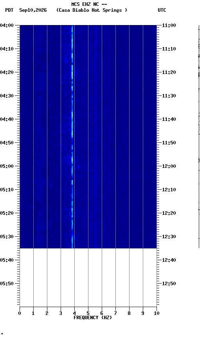
Task: Click the 6 Hz frequency axis tick label
Action: pos(102,313)
